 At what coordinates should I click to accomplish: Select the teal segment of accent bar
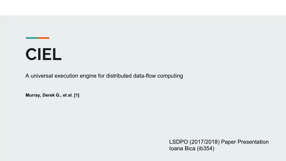pos(32,38)
